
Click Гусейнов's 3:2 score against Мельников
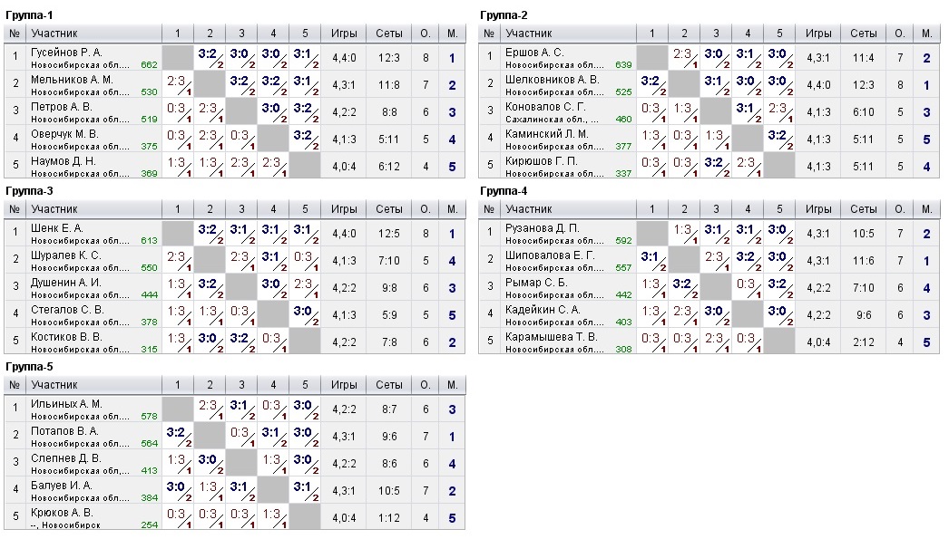(x=210, y=57)
